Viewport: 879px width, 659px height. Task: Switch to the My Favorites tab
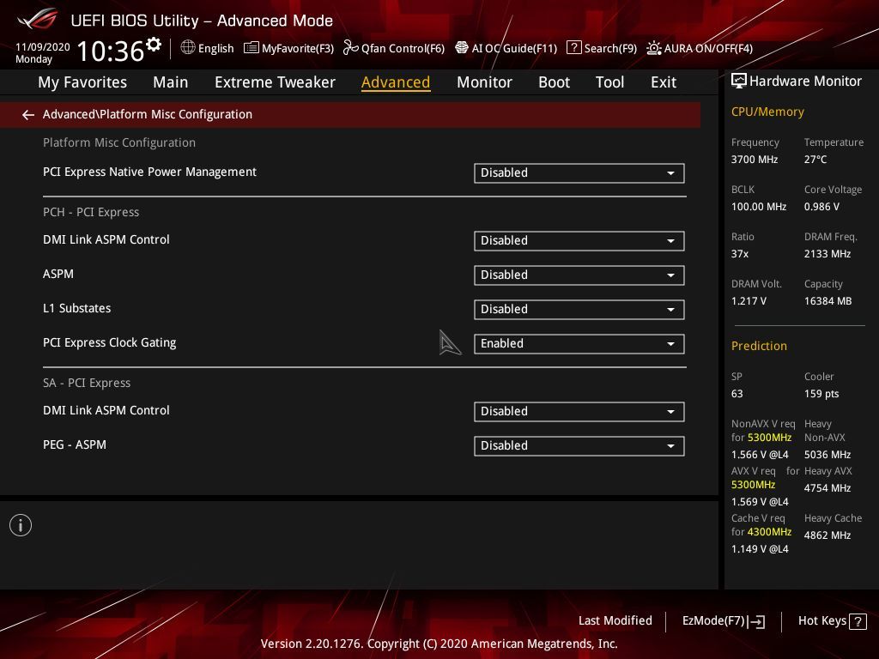point(82,82)
